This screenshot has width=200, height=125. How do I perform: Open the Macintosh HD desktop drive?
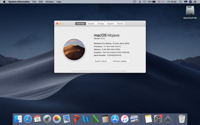click(190, 12)
